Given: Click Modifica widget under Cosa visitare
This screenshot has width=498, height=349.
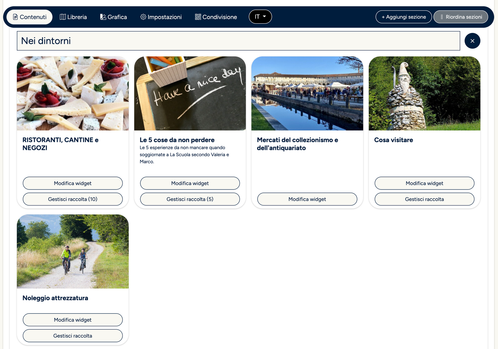Looking at the screenshot, I should click(424, 183).
